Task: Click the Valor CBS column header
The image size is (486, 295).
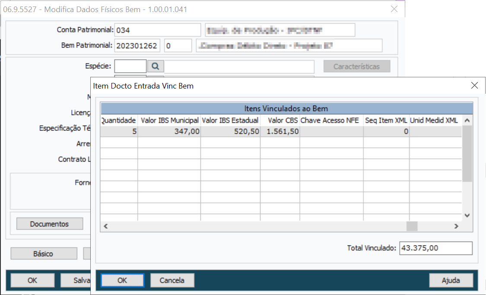Action: click(280, 120)
